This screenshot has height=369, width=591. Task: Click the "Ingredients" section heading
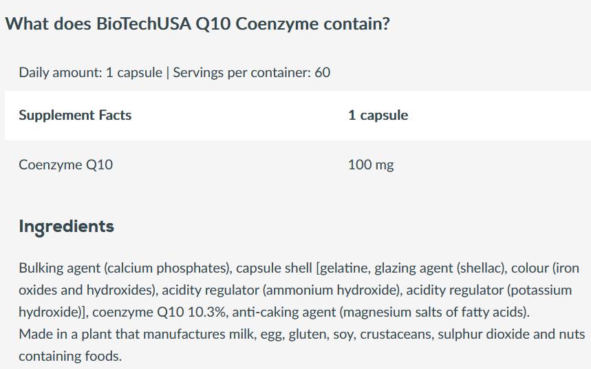coord(66,226)
